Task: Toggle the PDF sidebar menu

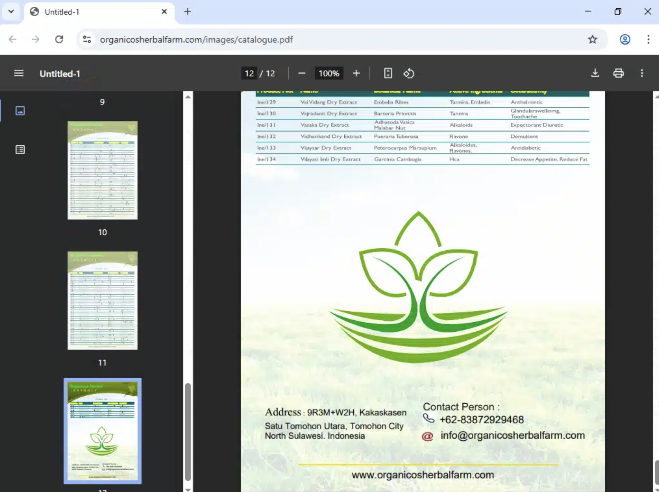Action: (19, 73)
